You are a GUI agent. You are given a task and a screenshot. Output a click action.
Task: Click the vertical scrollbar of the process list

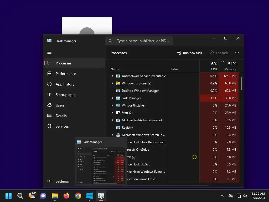click(x=242, y=83)
